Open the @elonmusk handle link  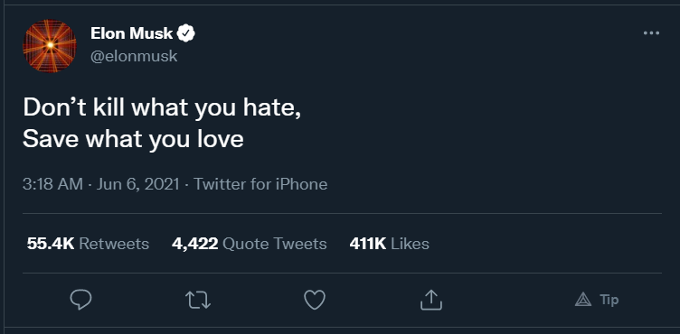point(134,56)
